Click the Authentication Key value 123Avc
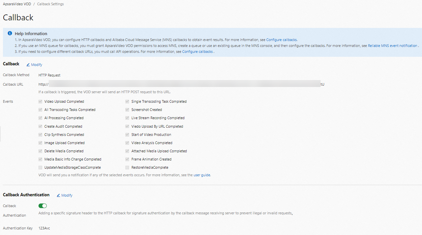Image resolution: width=422 pixels, height=235 pixels. click(44, 228)
